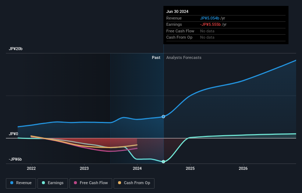Click the 2022 x-axis label

pyautogui.click(x=31, y=168)
